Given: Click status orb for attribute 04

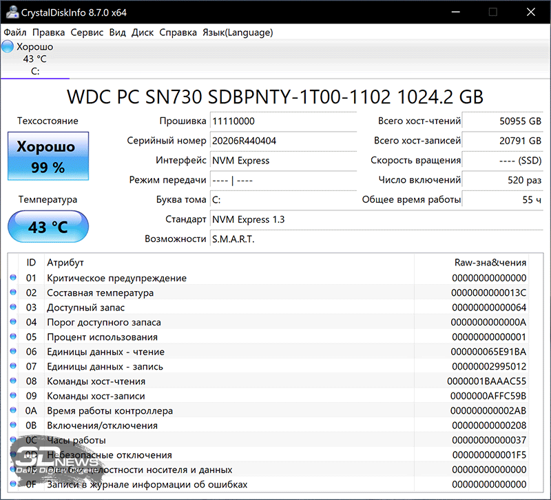Looking at the screenshot, I should 13,321.
